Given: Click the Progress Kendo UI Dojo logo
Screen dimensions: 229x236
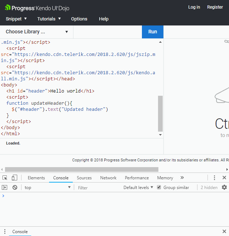Looking at the screenshot, I should click(x=37, y=8).
